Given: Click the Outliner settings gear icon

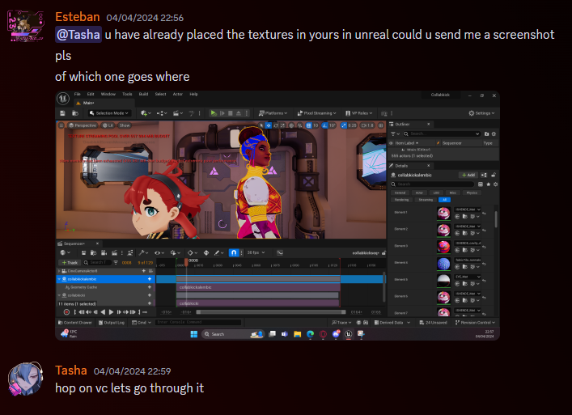Looking at the screenshot, I should pyautogui.click(x=494, y=133).
